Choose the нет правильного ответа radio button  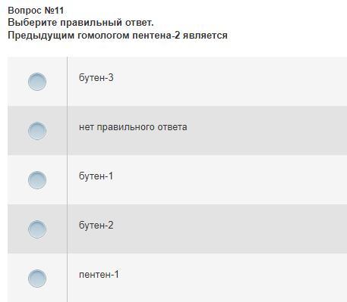[x=37, y=131]
